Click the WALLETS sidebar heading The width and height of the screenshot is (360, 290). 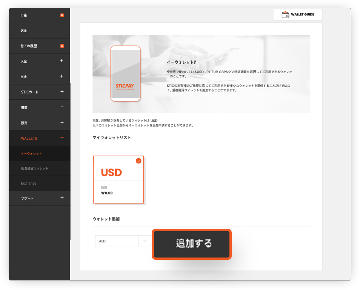tap(40, 138)
